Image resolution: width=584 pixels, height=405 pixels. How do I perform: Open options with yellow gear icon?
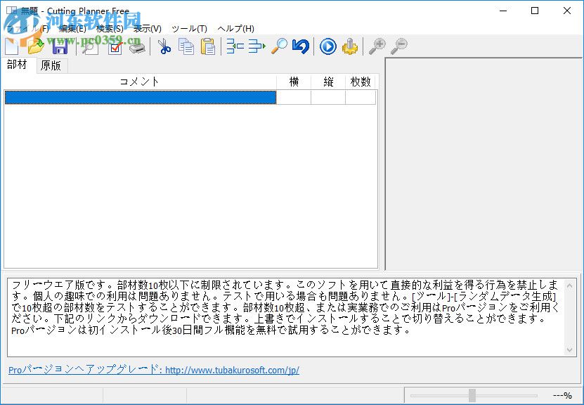click(x=349, y=46)
